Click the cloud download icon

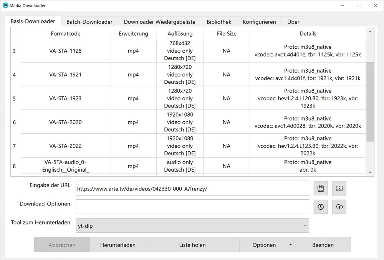click(339, 207)
